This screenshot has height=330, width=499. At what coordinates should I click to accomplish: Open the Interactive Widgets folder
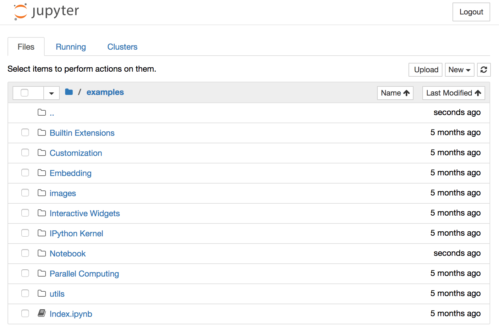point(85,213)
